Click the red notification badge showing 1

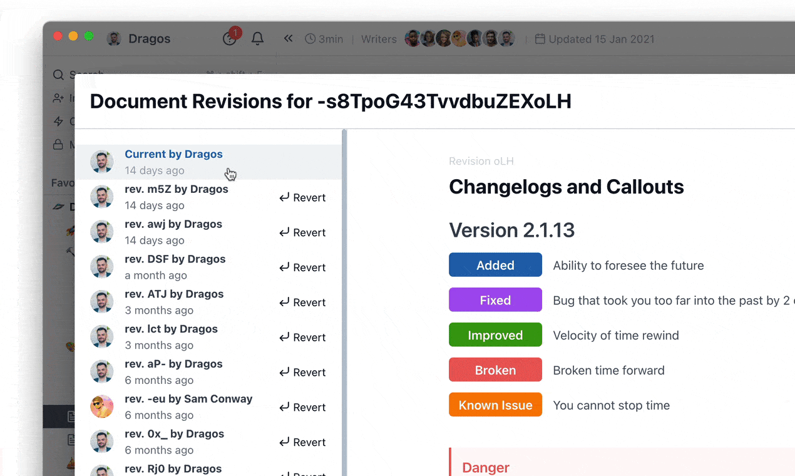click(235, 31)
